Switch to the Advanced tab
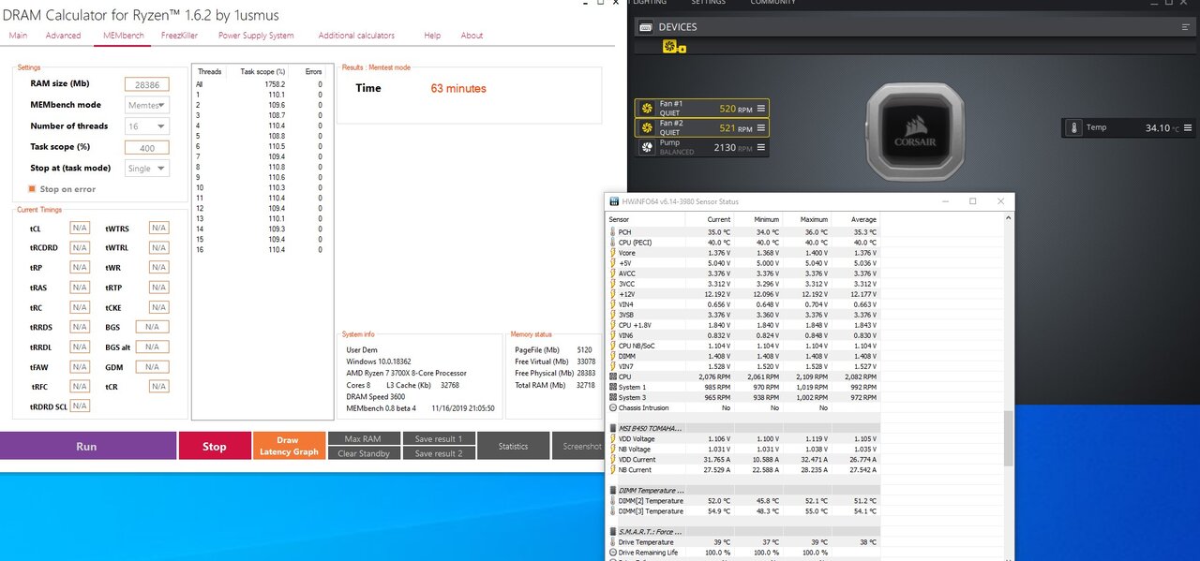 (x=63, y=36)
